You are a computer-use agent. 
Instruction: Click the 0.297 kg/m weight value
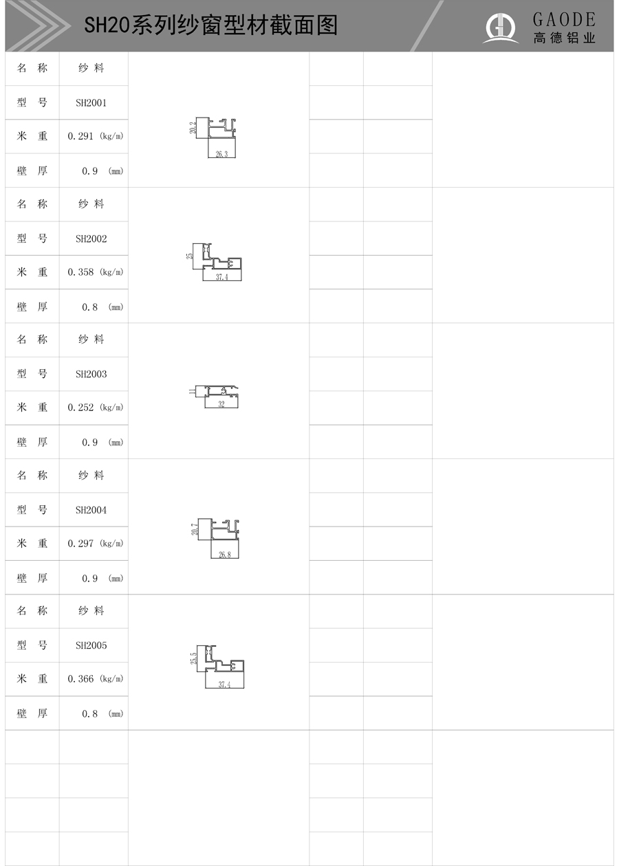click(96, 544)
